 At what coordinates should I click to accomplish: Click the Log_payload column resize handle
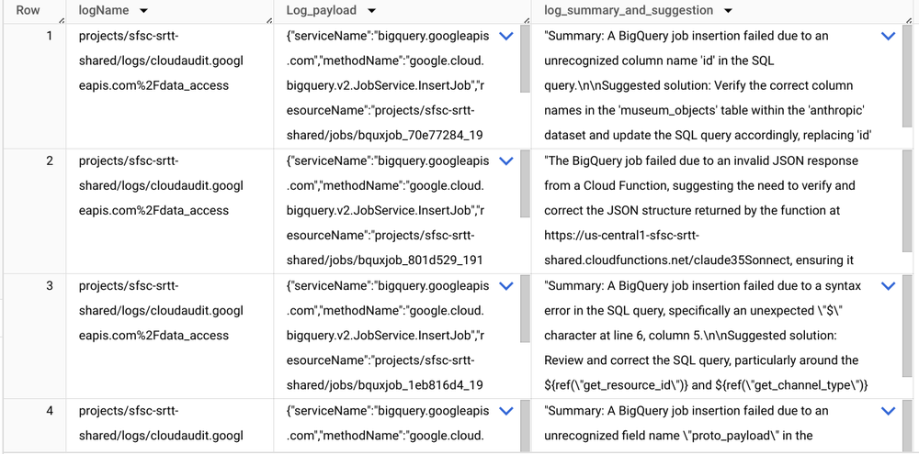click(528, 20)
